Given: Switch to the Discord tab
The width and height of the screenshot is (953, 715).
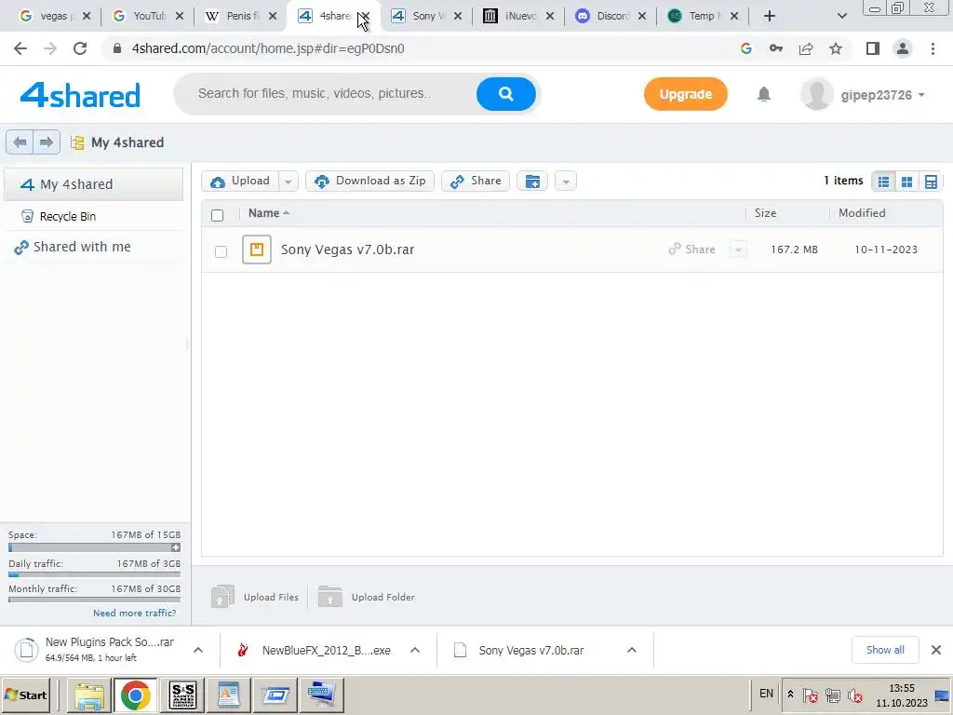Looking at the screenshot, I should click(x=611, y=16).
